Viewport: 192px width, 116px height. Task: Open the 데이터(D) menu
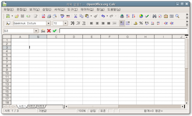pyautogui.click(x=87, y=9)
